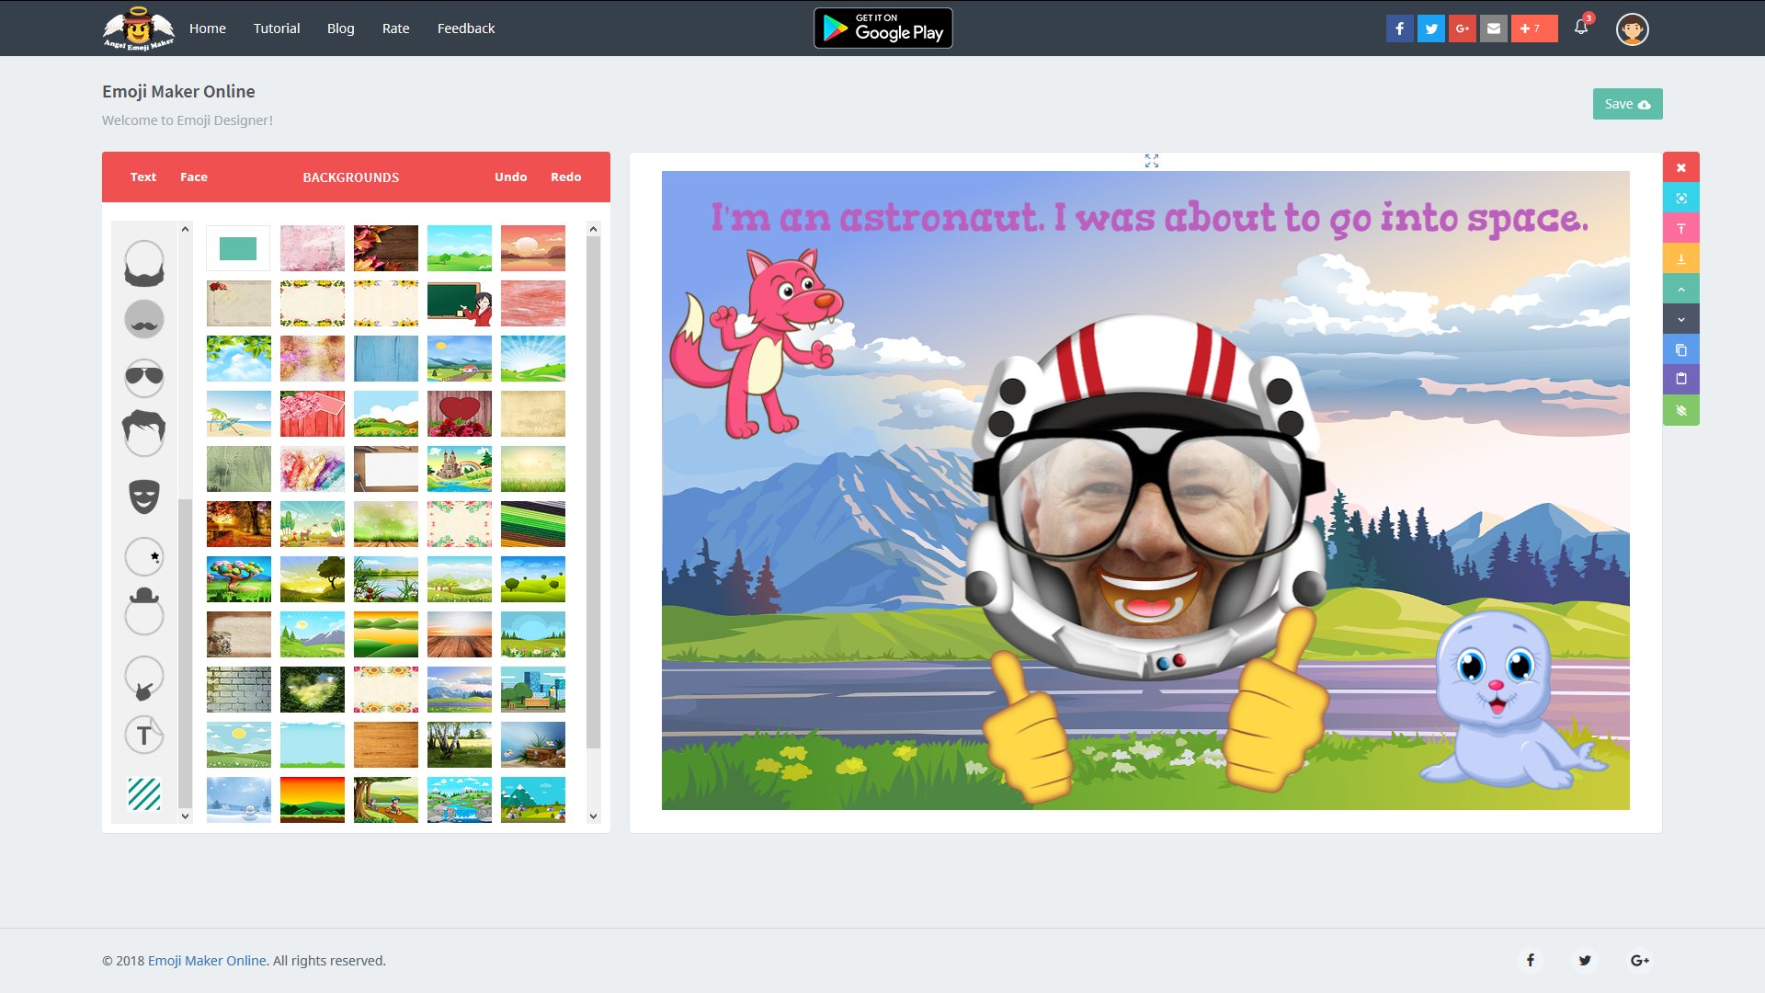Click the notification bell icon
1765x993 pixels.
[x=1581, y=28]
